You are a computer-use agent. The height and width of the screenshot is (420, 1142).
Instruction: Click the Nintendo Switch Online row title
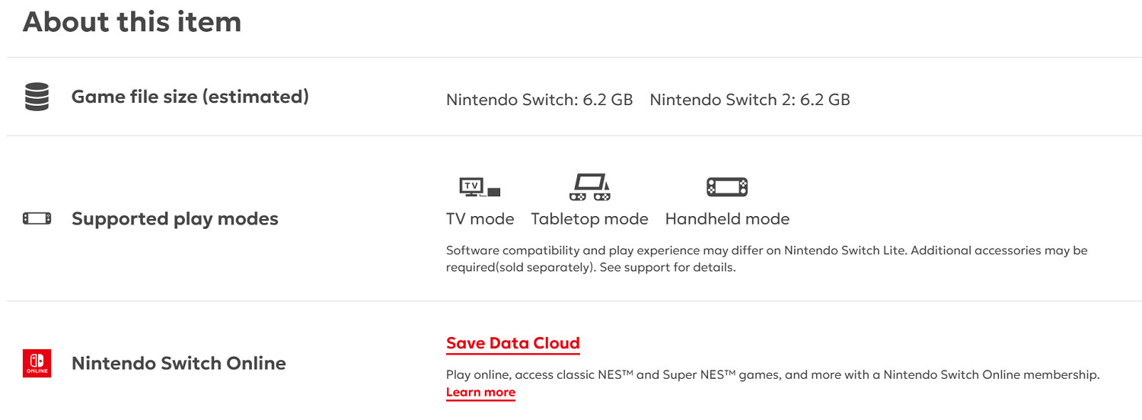coord(179,363)
